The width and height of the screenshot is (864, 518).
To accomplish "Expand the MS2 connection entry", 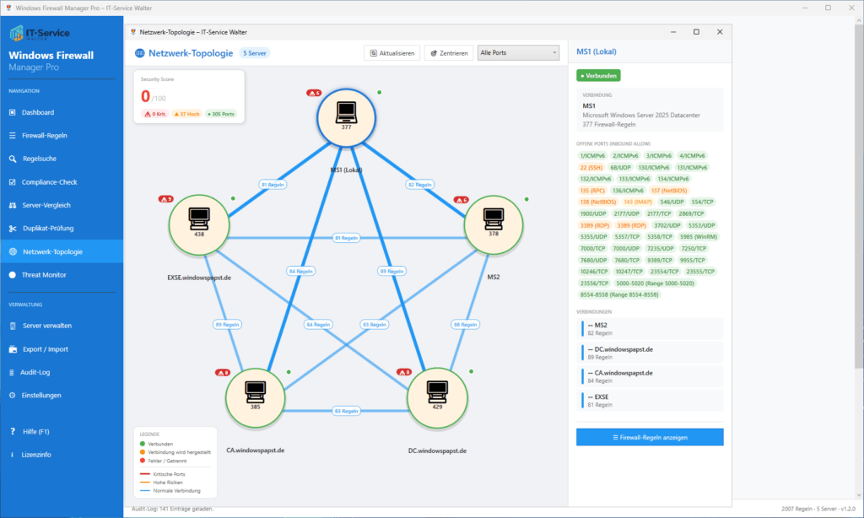I will click(x=649, y=328).
